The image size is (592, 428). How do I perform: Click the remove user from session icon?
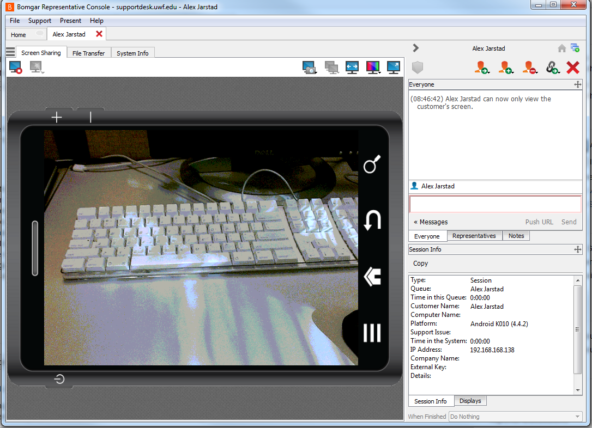coord(529,68)
